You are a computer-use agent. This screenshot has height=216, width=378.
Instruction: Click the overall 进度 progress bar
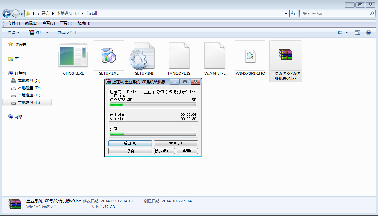153,134
